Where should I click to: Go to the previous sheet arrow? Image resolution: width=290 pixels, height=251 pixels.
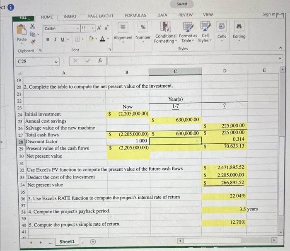tap(31, 242)
